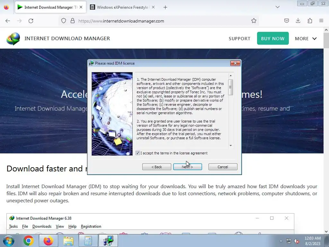Screen dimensions: 329x247
Task: Reload the current page
Action: tap(31, 21)
